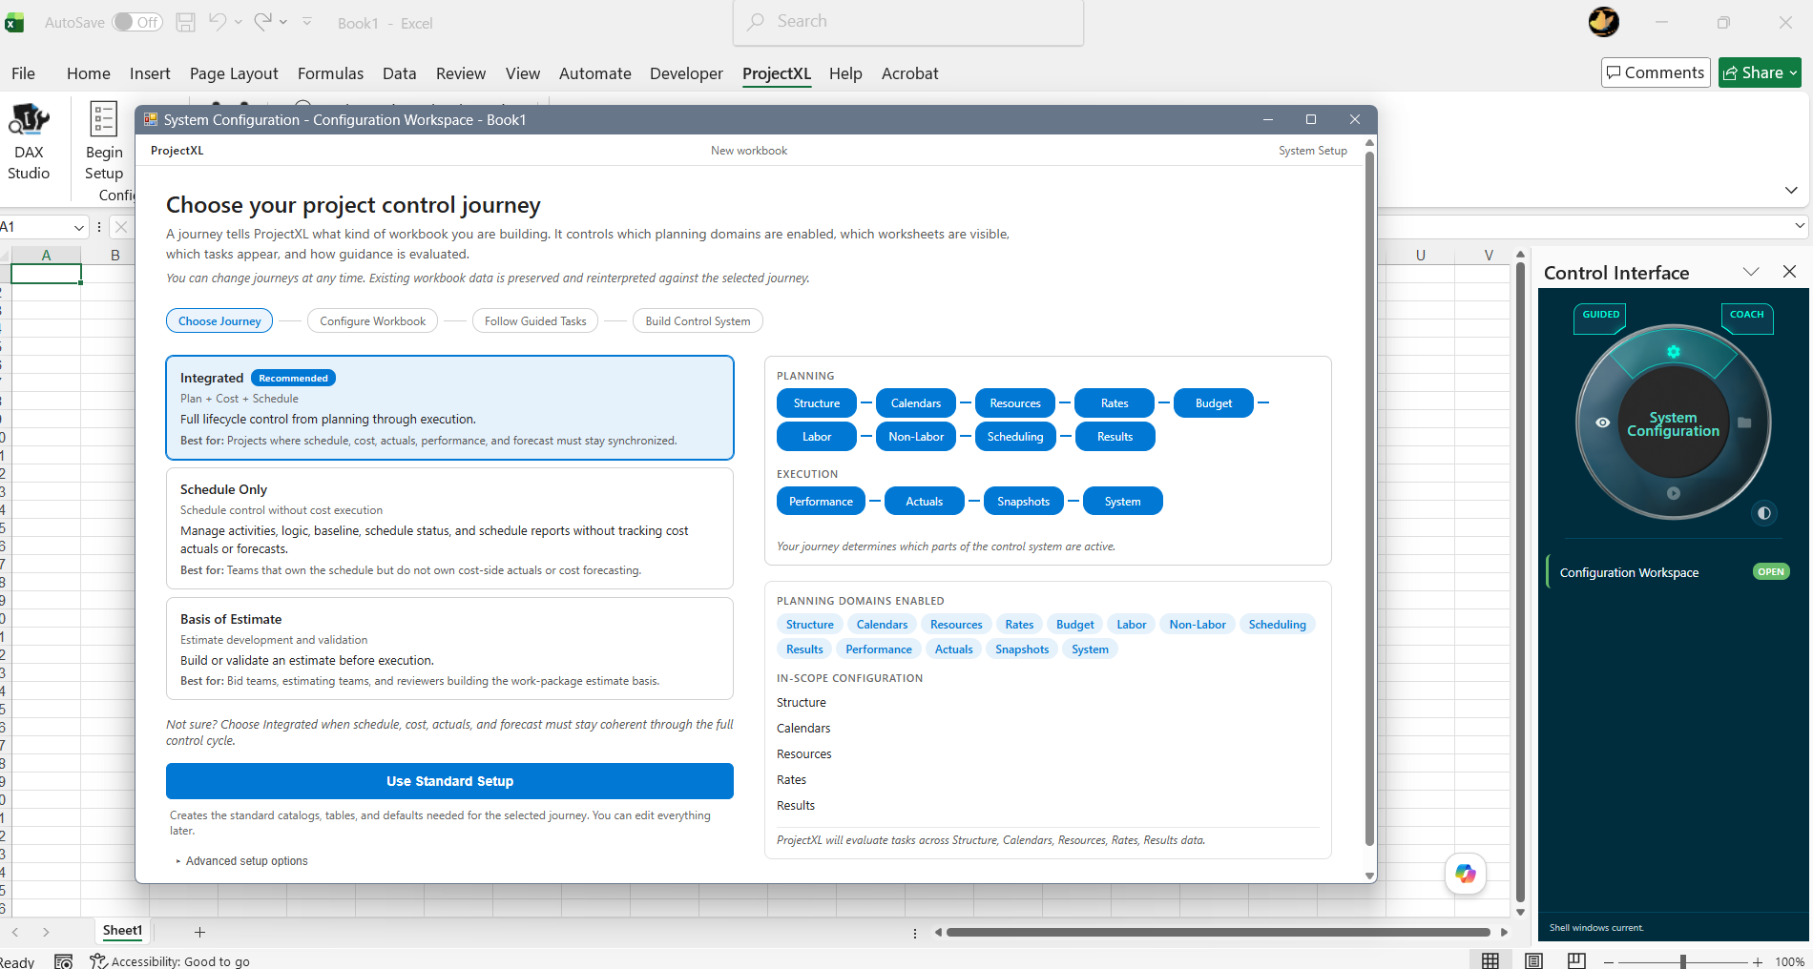Image resolution: width=1813 pixels, height=969 pixels.
Task: Click the Search box in title bar
Action: (x=908, y=22)
